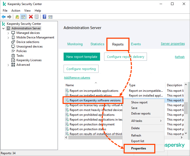Click the Properties sheet toolbar icon
Viewport: 190px width, 156px height.
(x=37, y=17)
